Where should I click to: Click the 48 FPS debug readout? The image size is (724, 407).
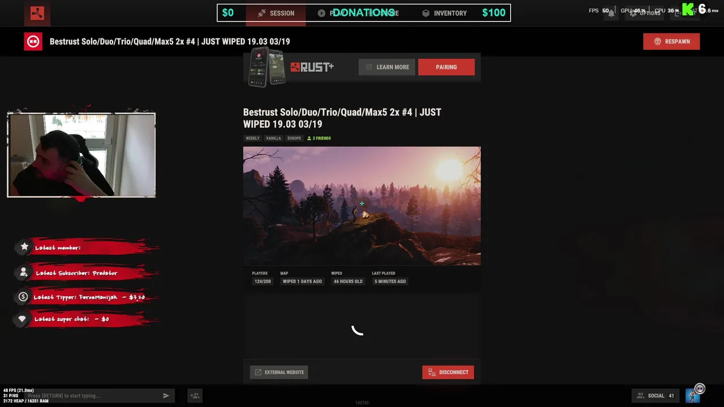(19, 391)
